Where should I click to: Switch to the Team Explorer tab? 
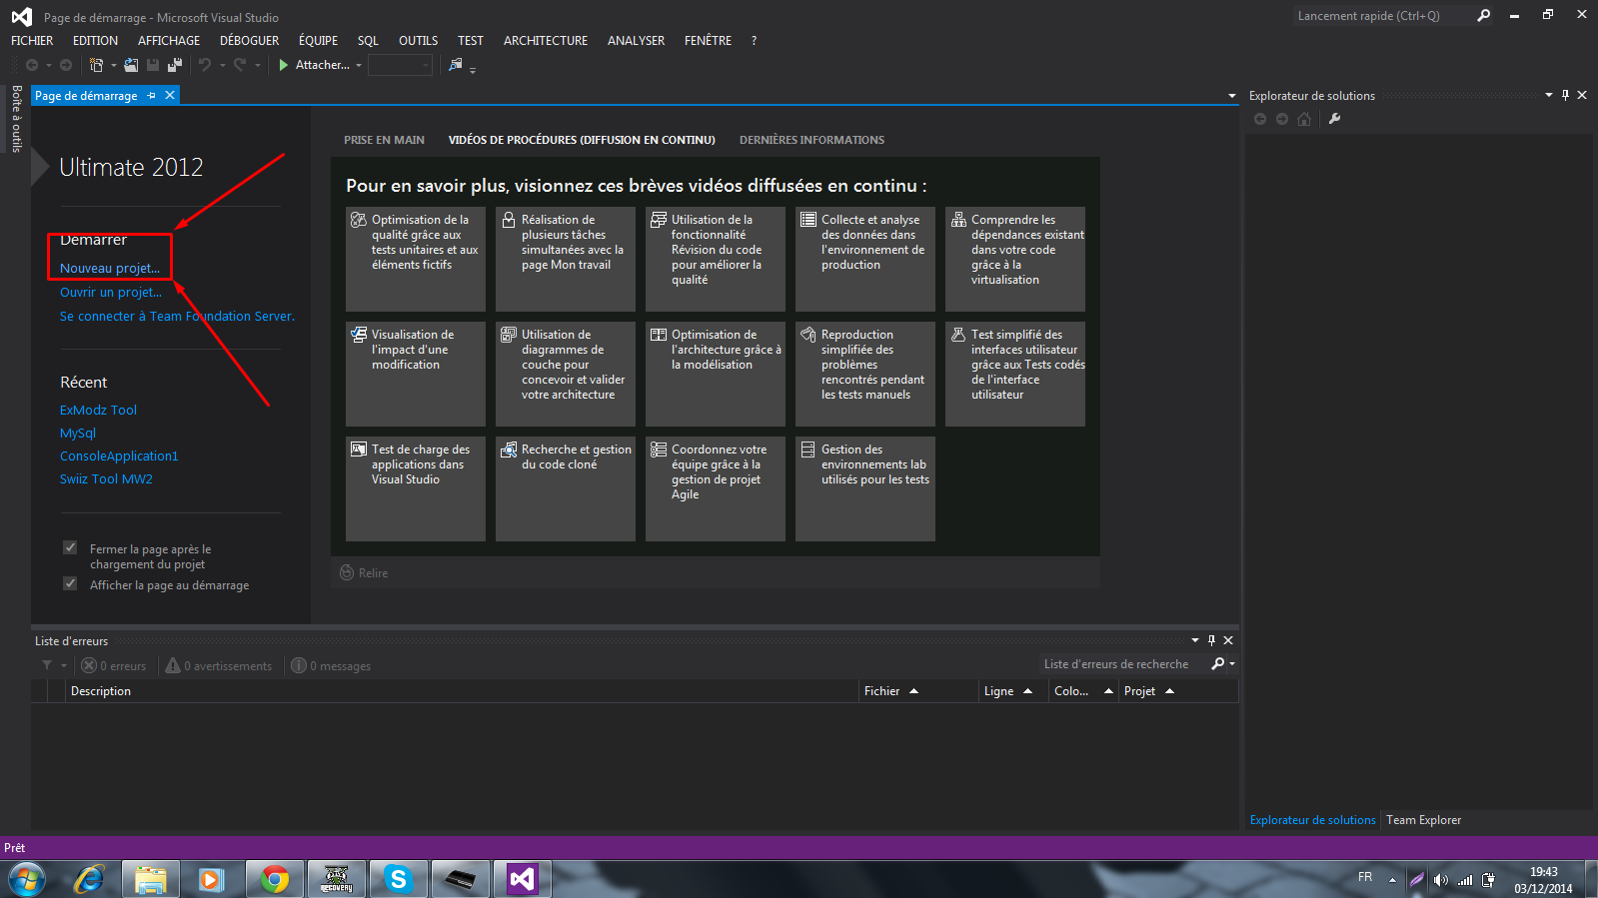1423,820
